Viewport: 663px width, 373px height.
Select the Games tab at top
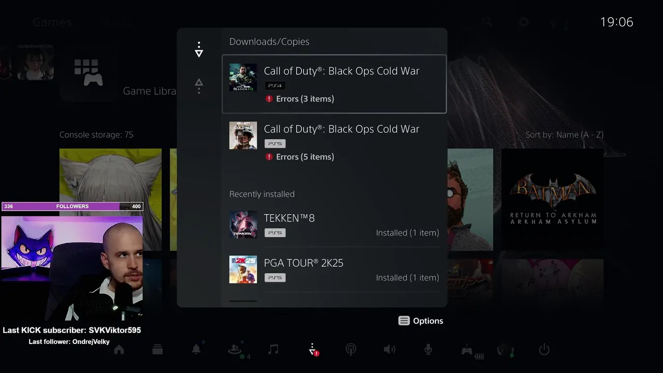pyautogui.click(x=52, y=22)
